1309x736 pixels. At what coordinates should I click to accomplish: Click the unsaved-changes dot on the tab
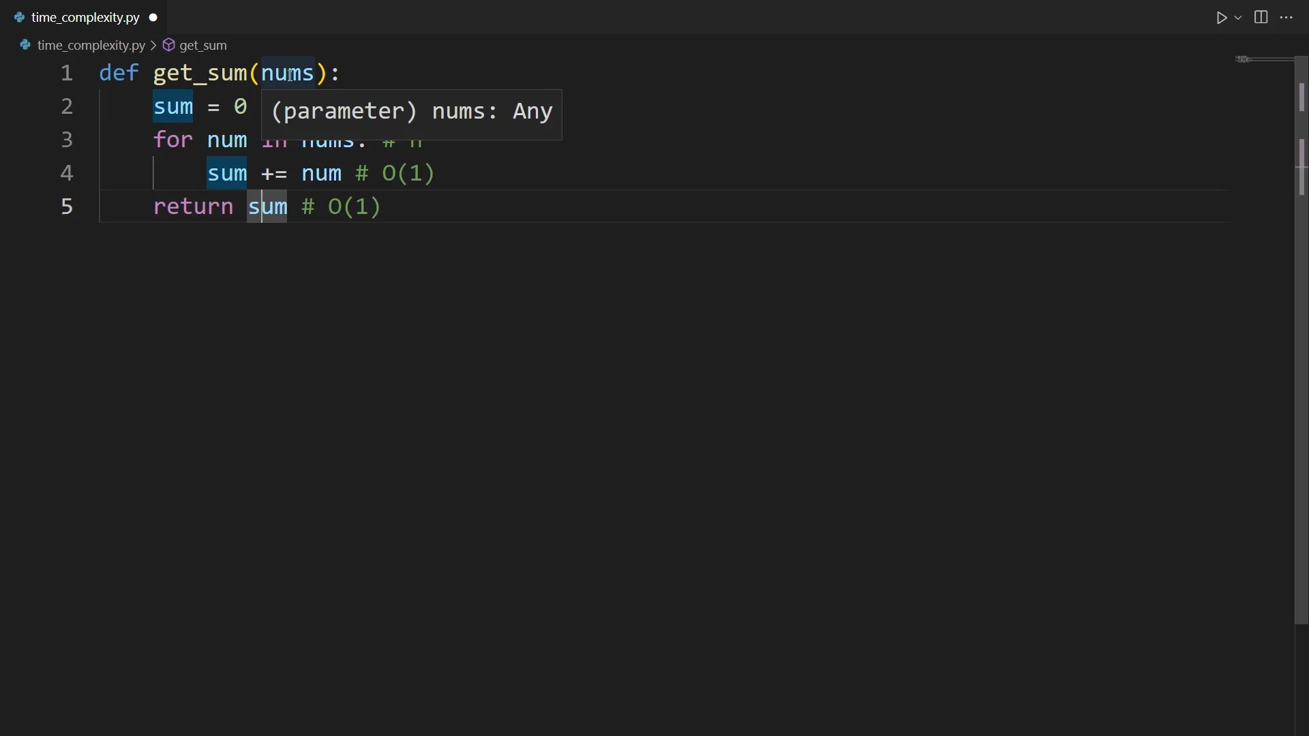pyautogui.click(x=153, y=18)
